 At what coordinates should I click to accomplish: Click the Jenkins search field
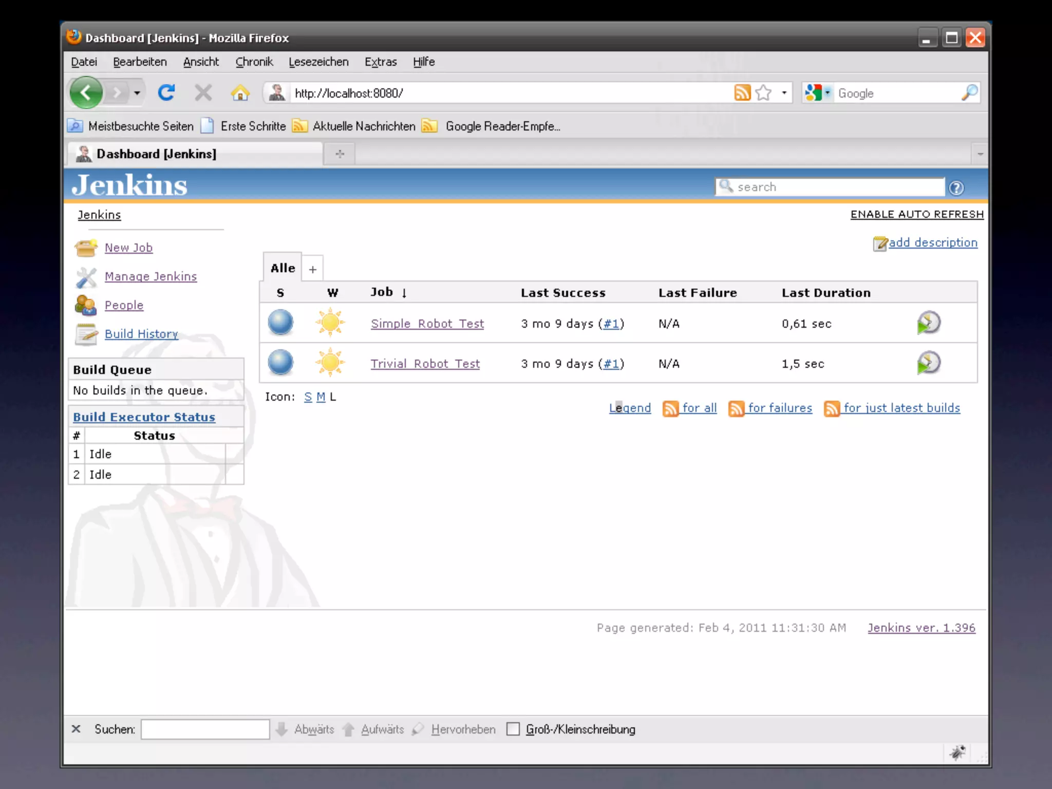coord(837,187)
